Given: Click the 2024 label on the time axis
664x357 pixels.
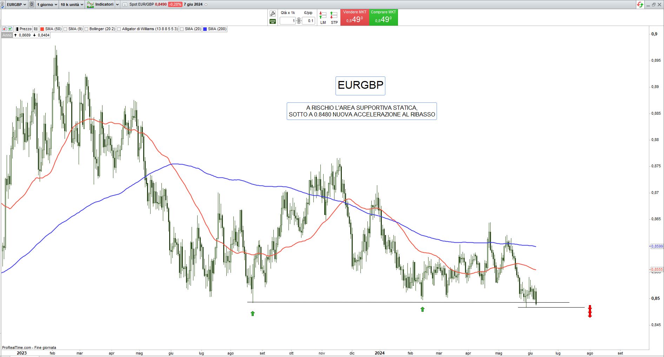Looking at the screenshot, I should coord(380,353).
